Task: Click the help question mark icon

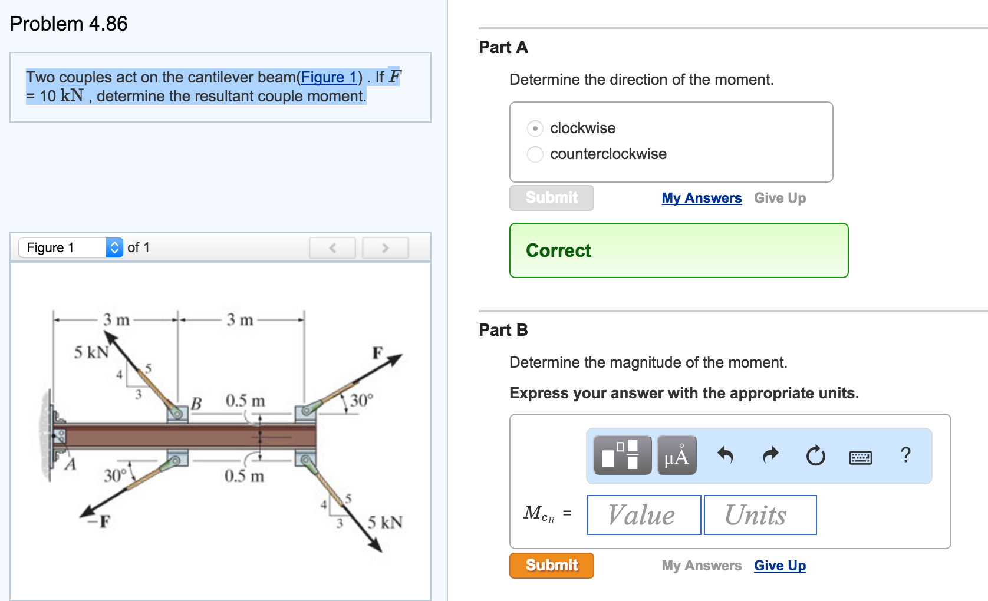Action: pos(905,454)
